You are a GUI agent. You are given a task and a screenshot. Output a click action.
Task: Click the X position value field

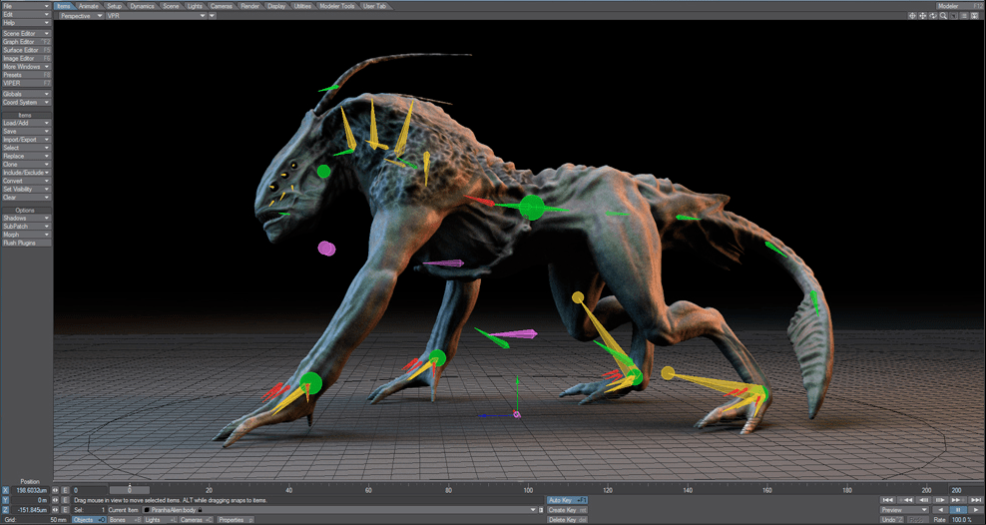click(x=33, y=490)
